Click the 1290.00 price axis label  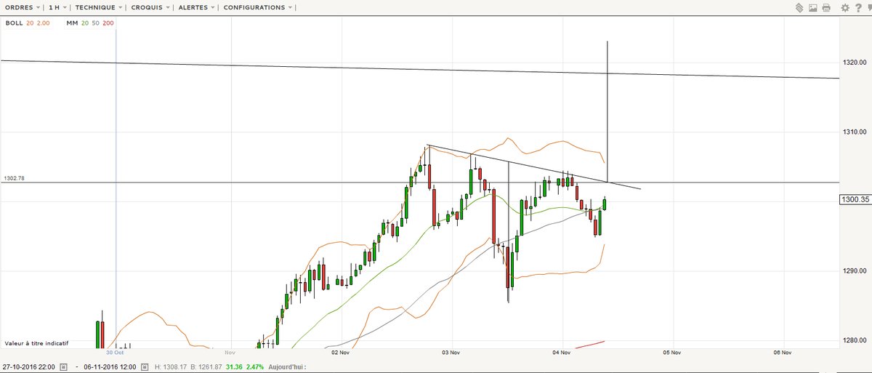(854, 270)
